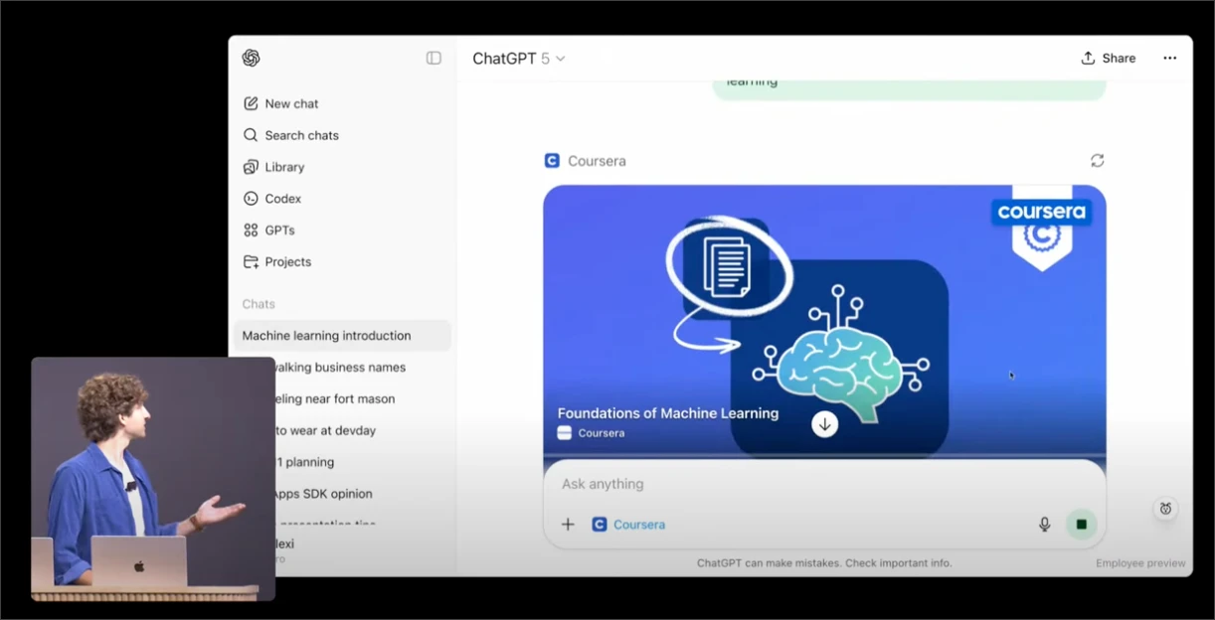Open Search chats
The height and width of the screenshot is (620, 1215).
pyautogui.click(x=301, y=135)
